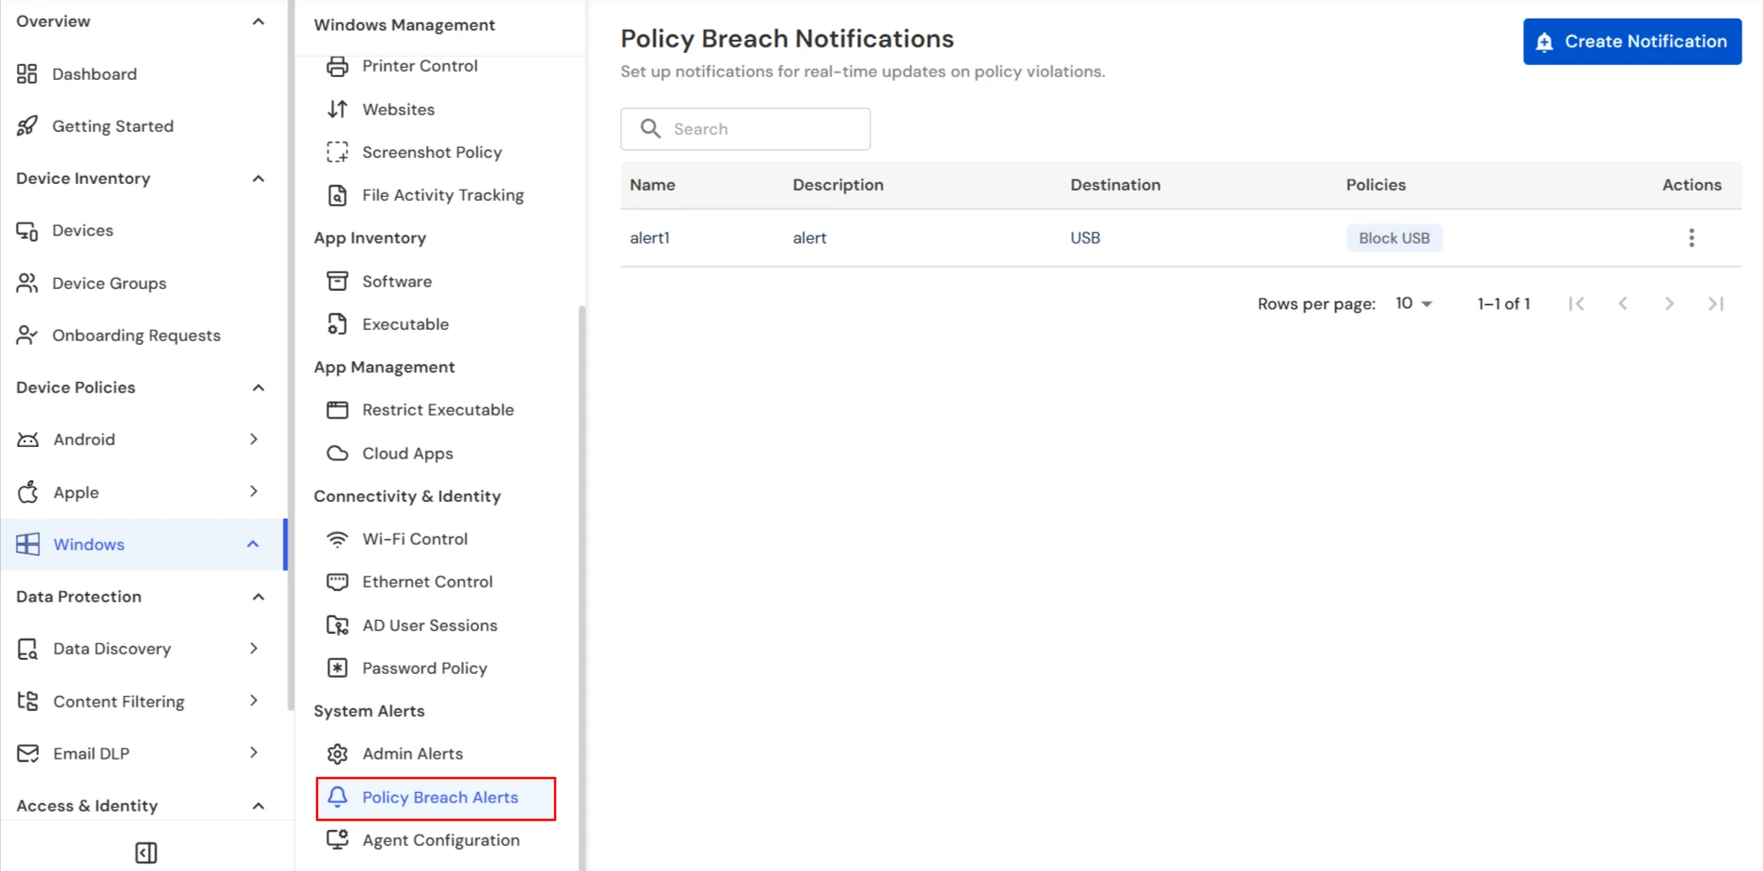Open the Wi-Fi Control section

coord(415,538)
